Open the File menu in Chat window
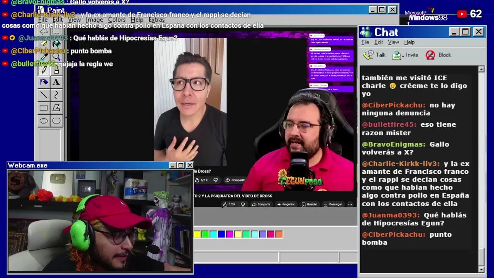Screen dimensions: 494x278 click(365, 42)
